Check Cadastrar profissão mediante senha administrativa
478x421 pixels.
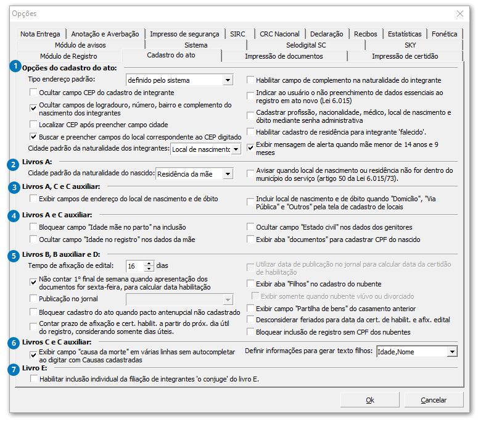[250, 115]
